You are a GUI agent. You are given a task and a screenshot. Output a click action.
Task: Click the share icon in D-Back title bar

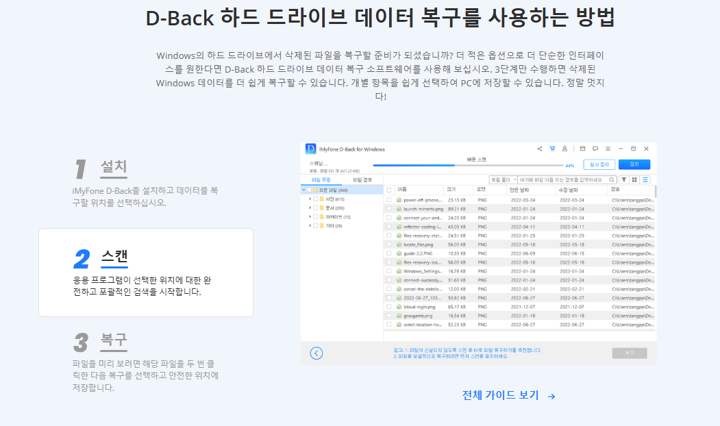point(540,149)
